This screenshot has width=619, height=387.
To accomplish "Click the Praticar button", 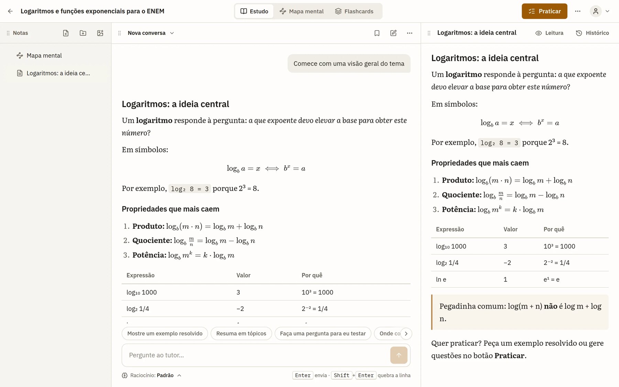I will 544,11.
